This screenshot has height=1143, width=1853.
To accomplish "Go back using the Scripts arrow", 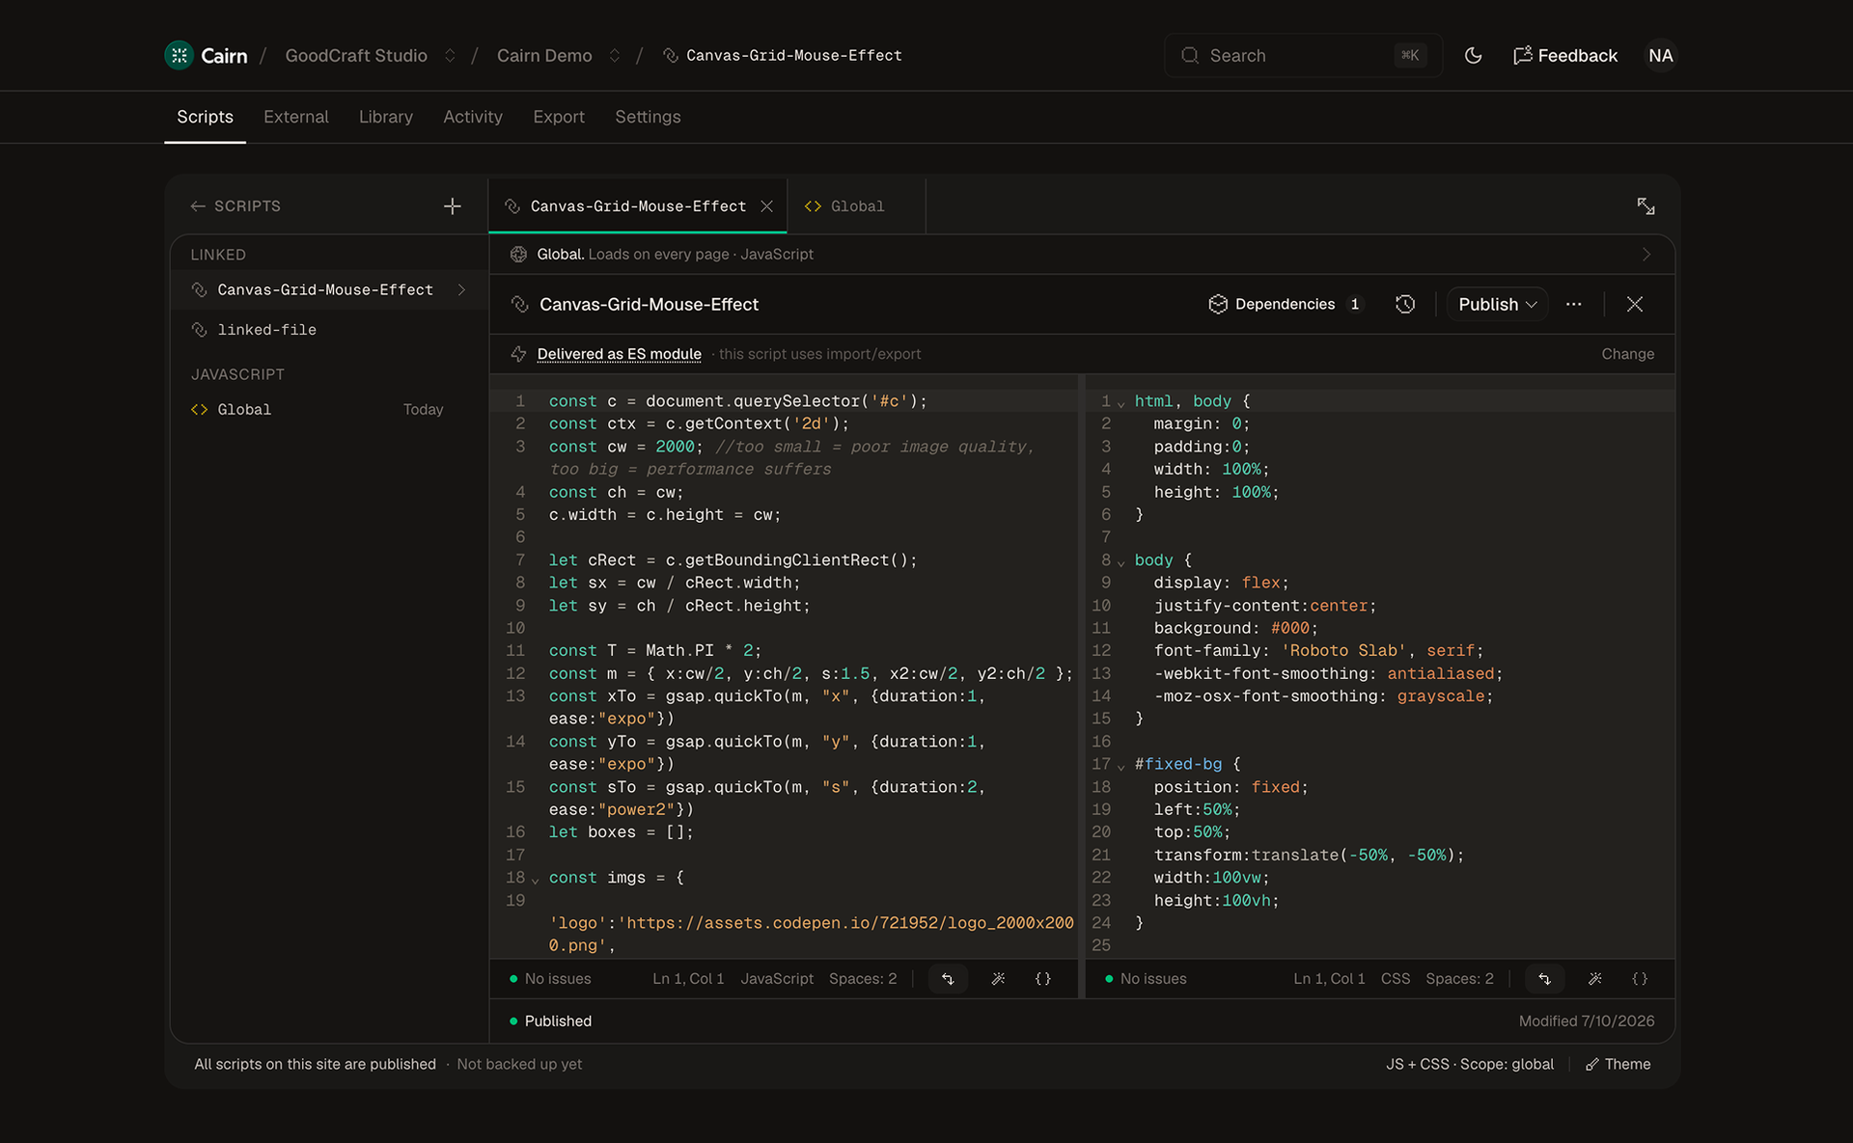I will pos(198,206).
